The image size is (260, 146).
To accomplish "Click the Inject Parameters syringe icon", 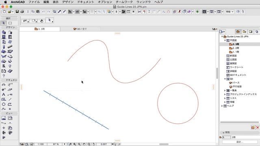I will pyautogui.click(x=64, y=12).
